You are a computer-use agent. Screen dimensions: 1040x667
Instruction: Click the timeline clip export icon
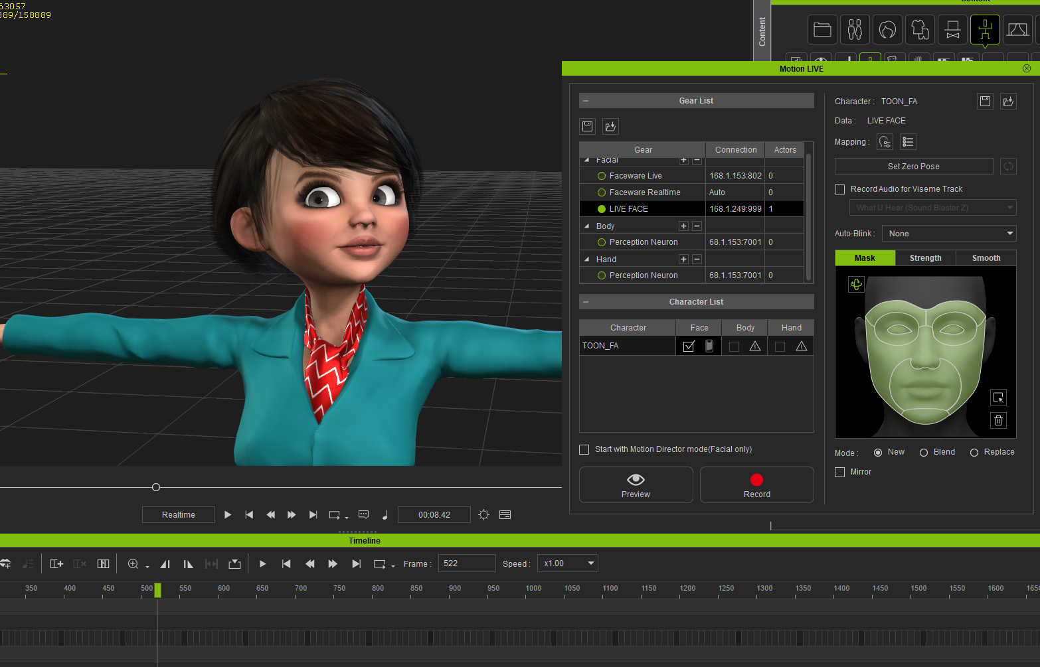point(234,563)
